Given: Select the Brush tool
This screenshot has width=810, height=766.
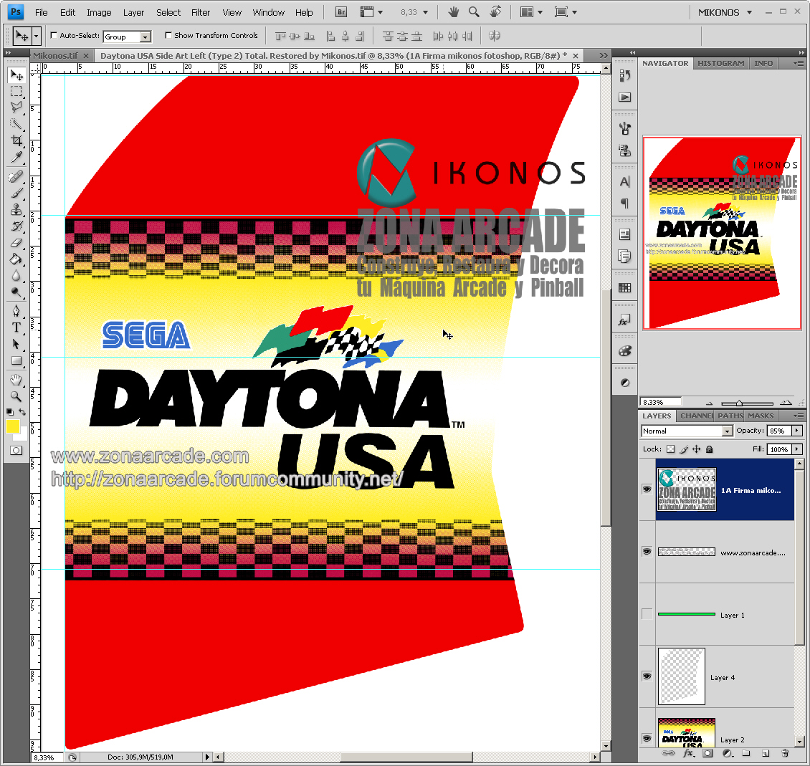Looking at the screenshot, I should click(x=16, y=193).
